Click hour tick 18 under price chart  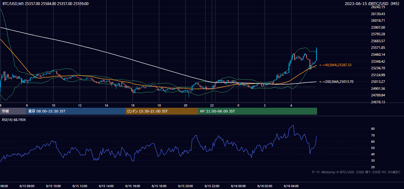[159, 105]
